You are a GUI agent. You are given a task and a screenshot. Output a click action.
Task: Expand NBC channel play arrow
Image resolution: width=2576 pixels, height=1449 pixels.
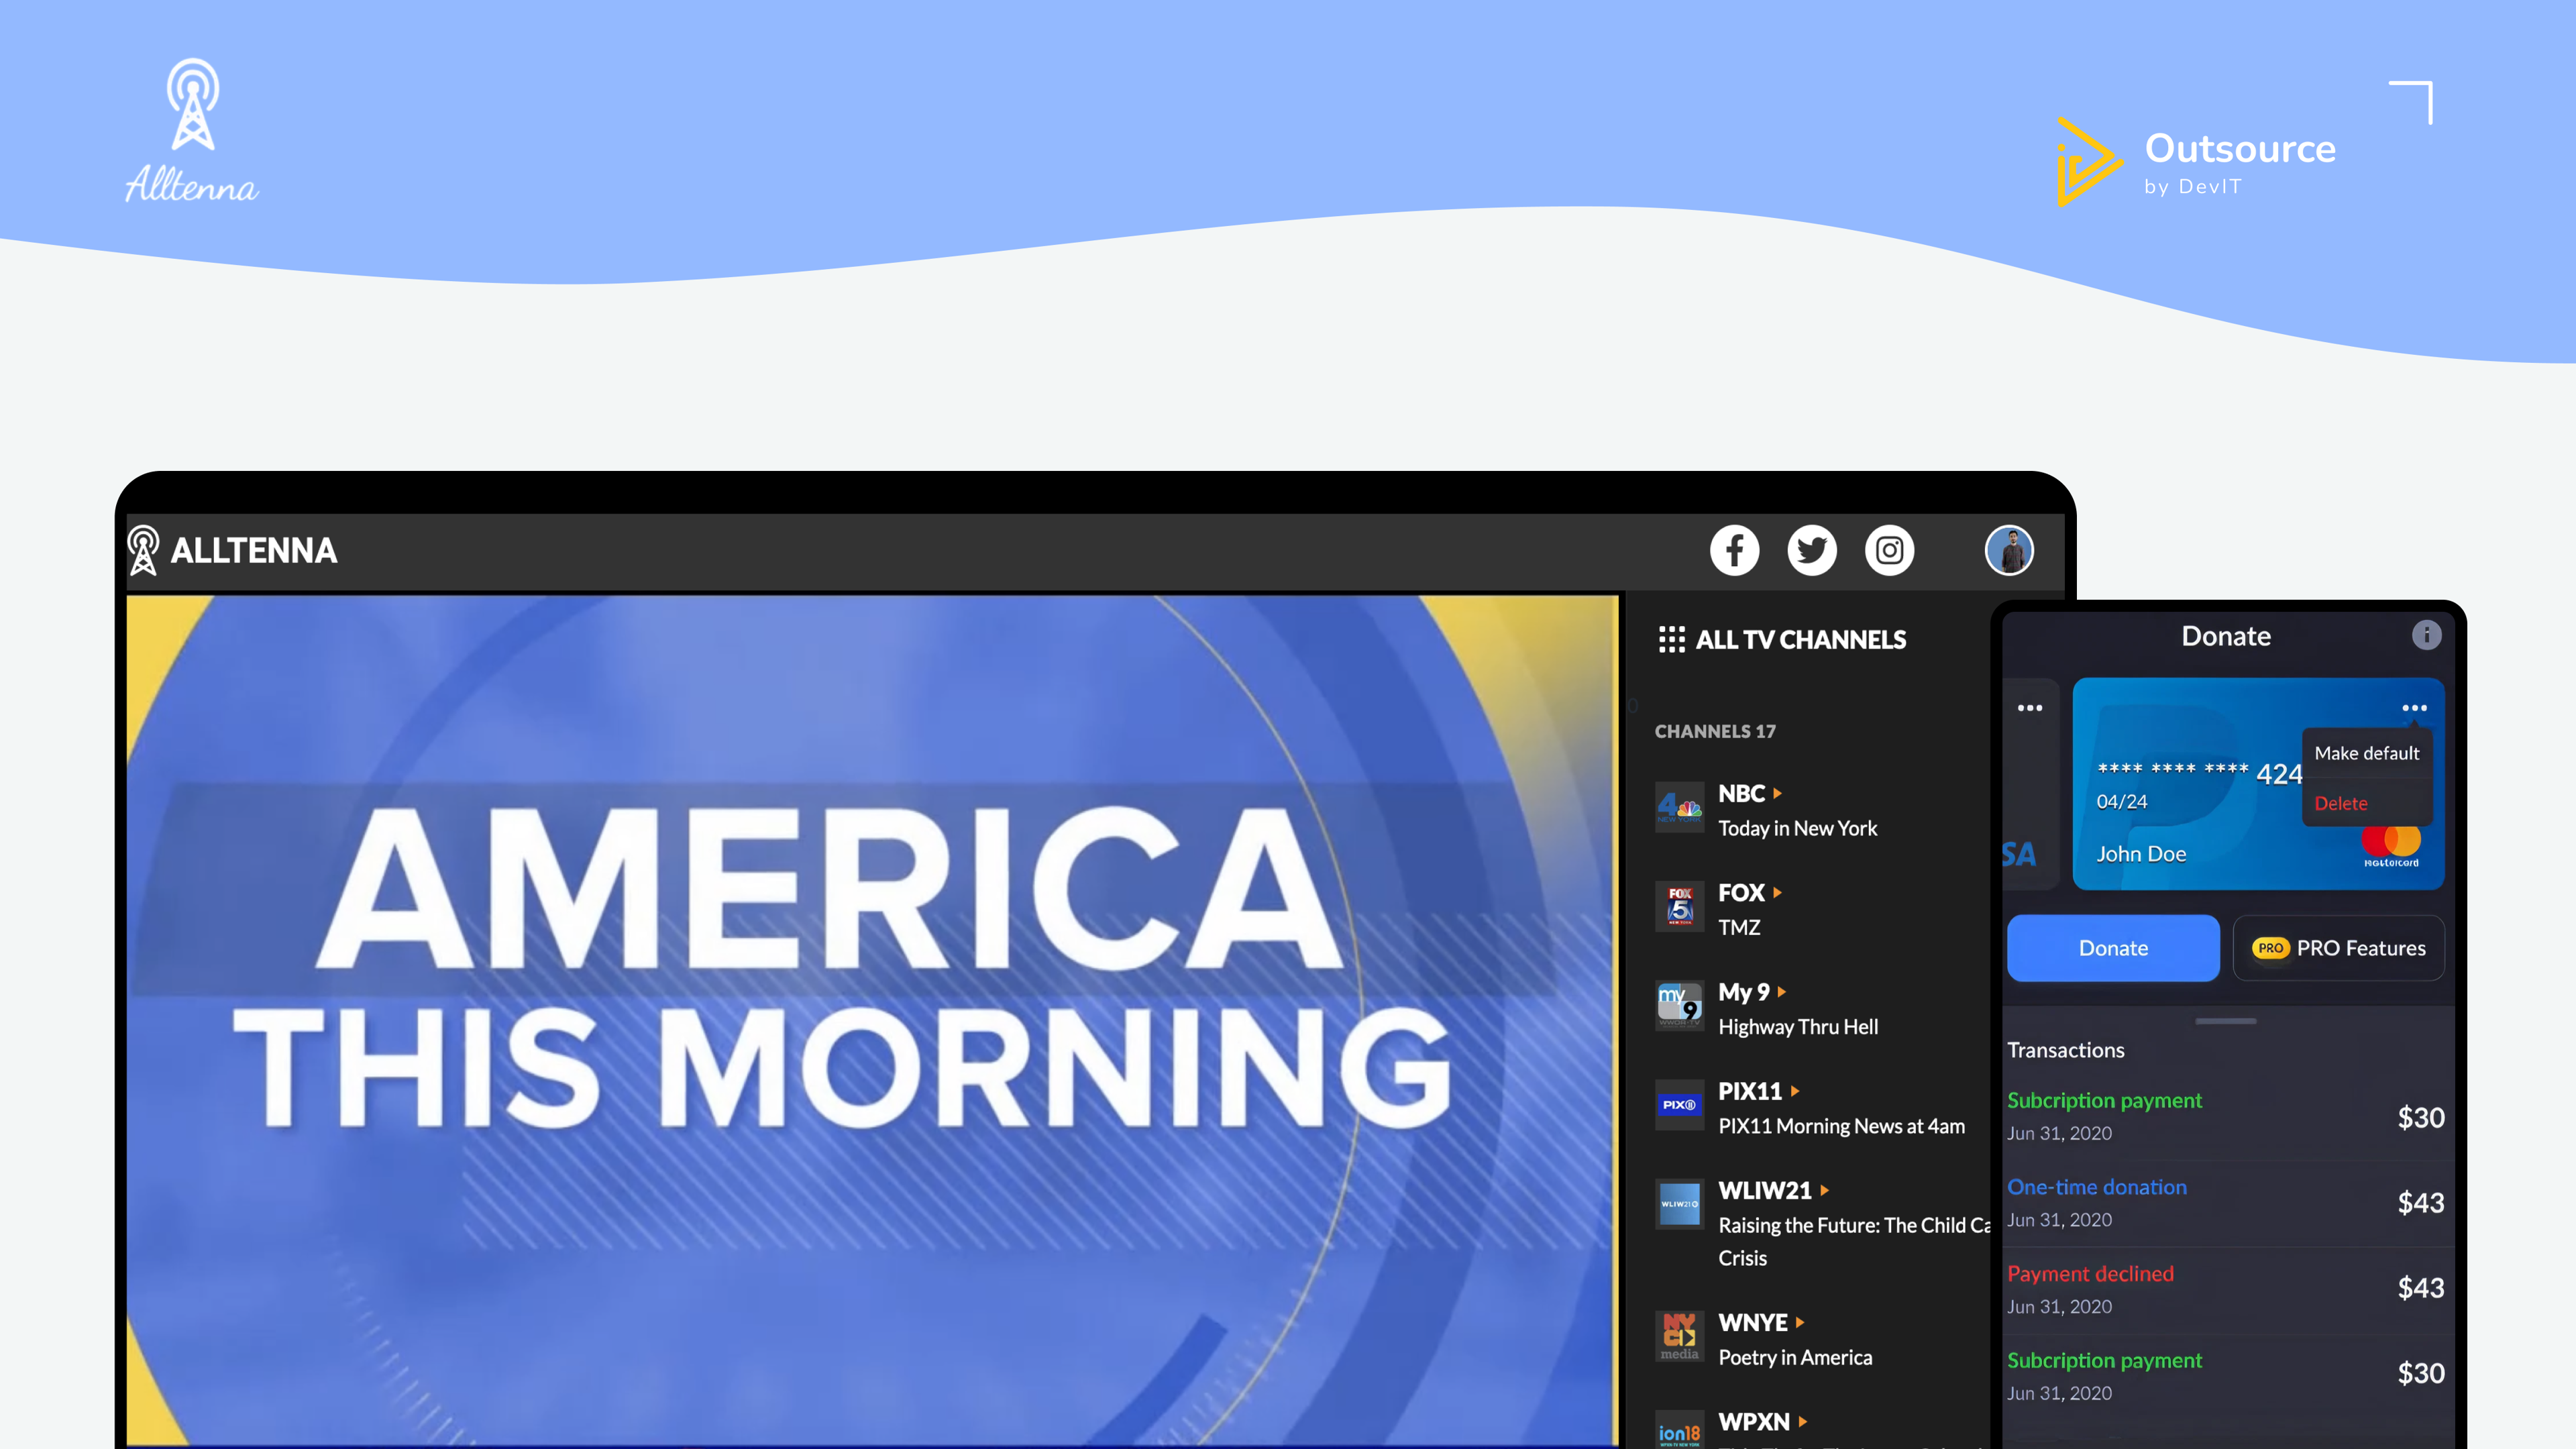coord(1777,793)
